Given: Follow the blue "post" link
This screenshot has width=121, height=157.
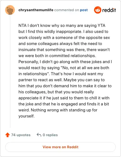Looking at the screenshot, I should (84, 10).
